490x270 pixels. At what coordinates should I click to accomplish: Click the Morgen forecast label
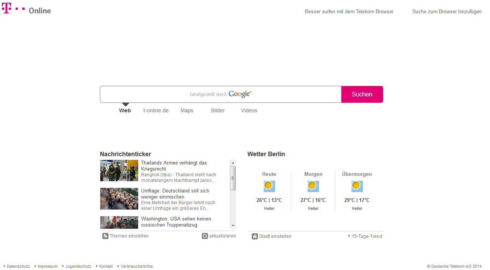coord(313,174)
